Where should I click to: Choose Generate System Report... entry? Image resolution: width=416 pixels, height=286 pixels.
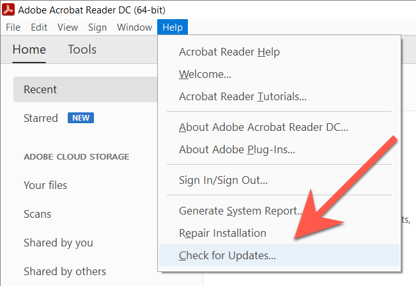(x=279, y=211)
